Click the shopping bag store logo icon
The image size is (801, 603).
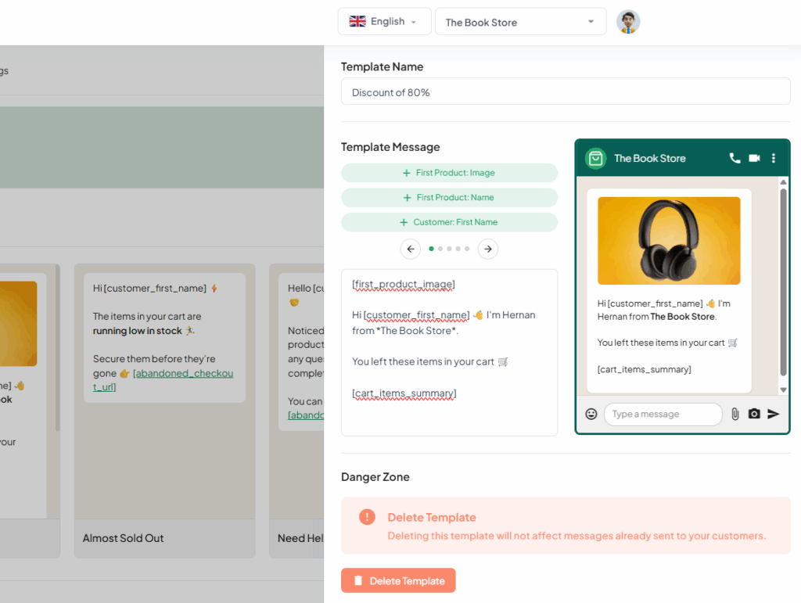[596, 158]
